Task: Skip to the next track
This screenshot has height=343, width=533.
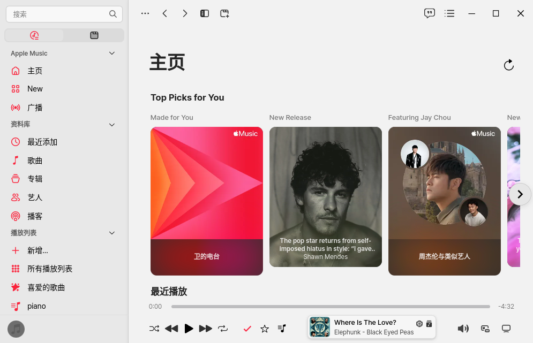Action: [x=205, y=329]
